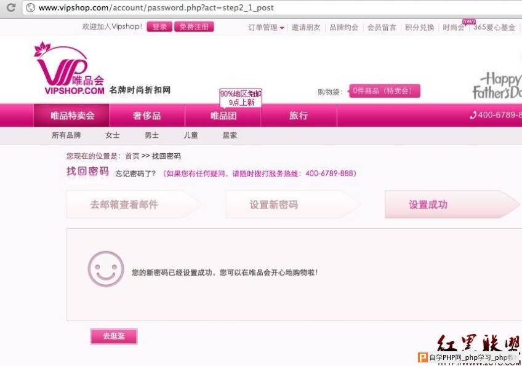Click the service hotline notice in parentheses
Screen dimensions: 522x366
(260, 173)
